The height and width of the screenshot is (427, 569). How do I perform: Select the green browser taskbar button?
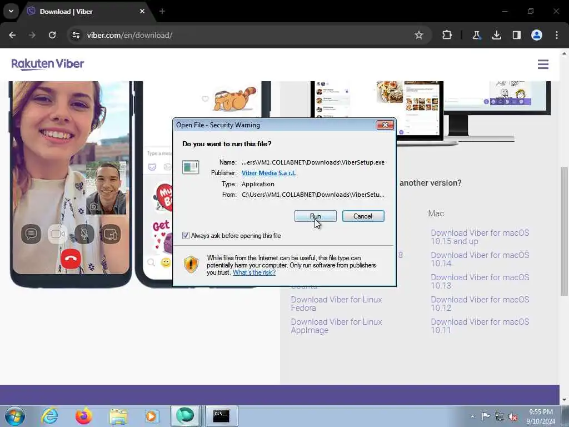185,416
